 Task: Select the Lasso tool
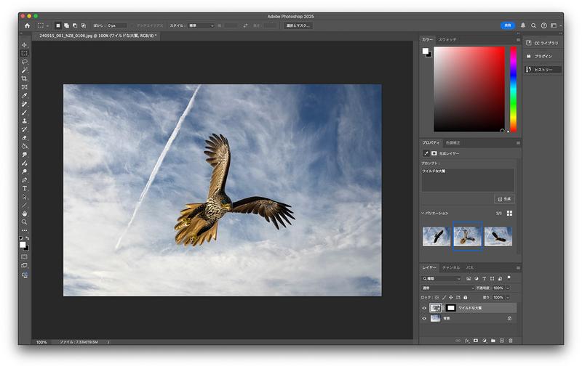24,62
